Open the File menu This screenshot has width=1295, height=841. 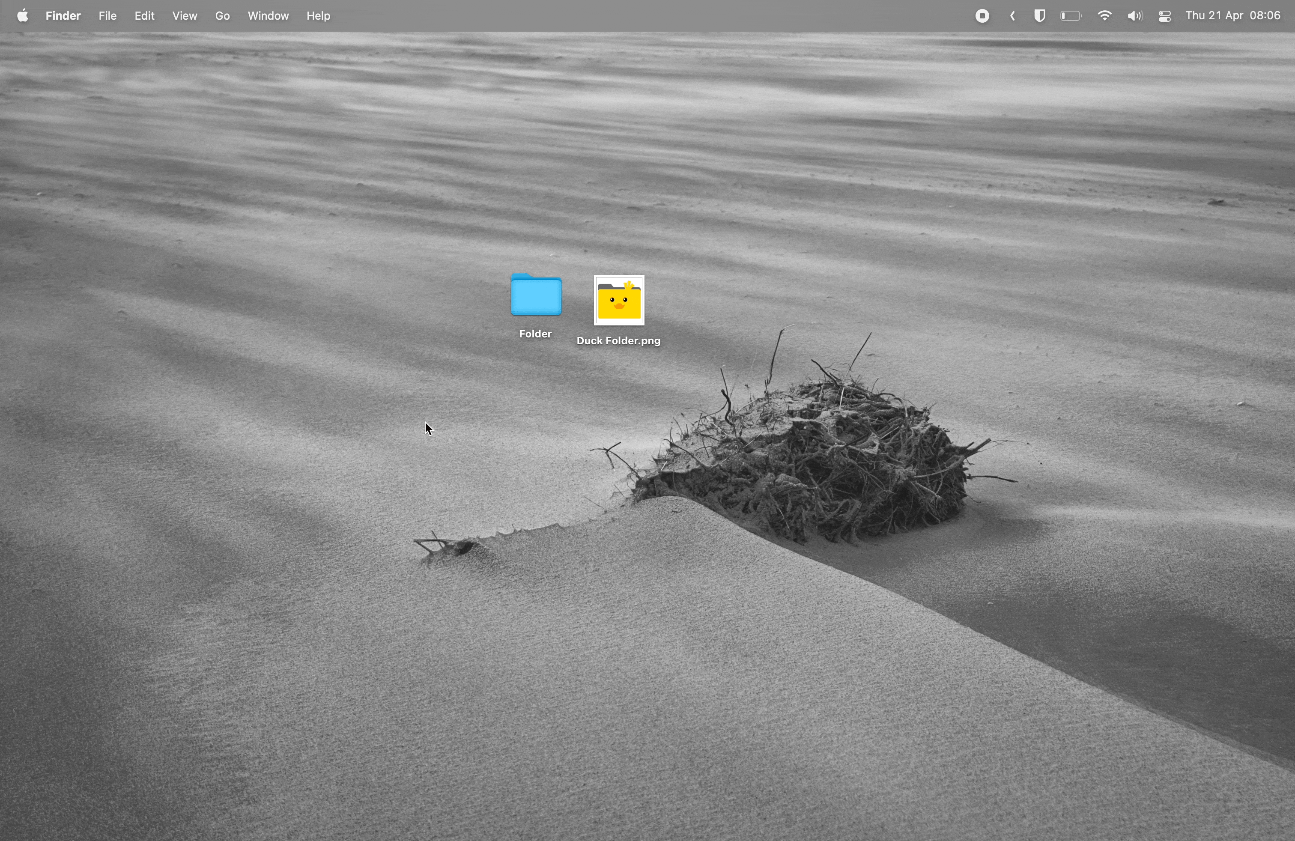click(x=108, y=16)
